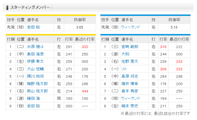Open player 宮﨑 敏郎 profile
Screen dimensions: 197x120
point(130,47)
